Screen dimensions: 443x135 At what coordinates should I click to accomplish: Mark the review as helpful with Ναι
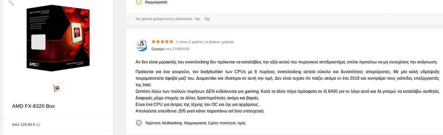198,19
